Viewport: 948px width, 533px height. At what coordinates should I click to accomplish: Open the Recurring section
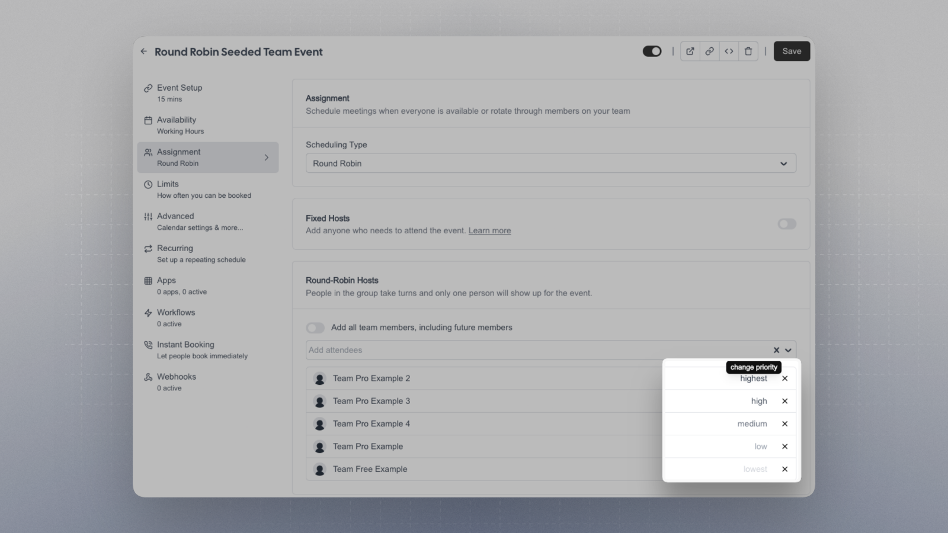coord(207,253)
